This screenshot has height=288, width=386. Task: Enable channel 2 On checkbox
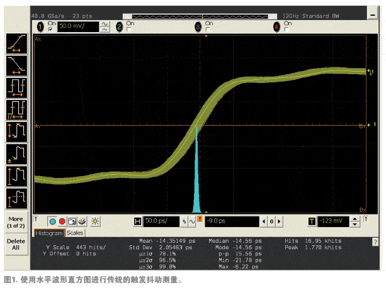129,30
